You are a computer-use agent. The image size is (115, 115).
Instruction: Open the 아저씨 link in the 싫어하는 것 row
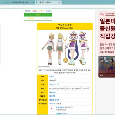(x=52, y=104)
